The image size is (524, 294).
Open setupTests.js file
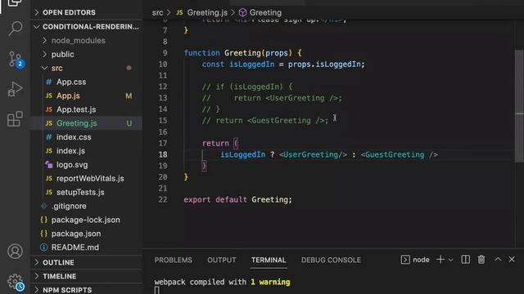(86, 193)
